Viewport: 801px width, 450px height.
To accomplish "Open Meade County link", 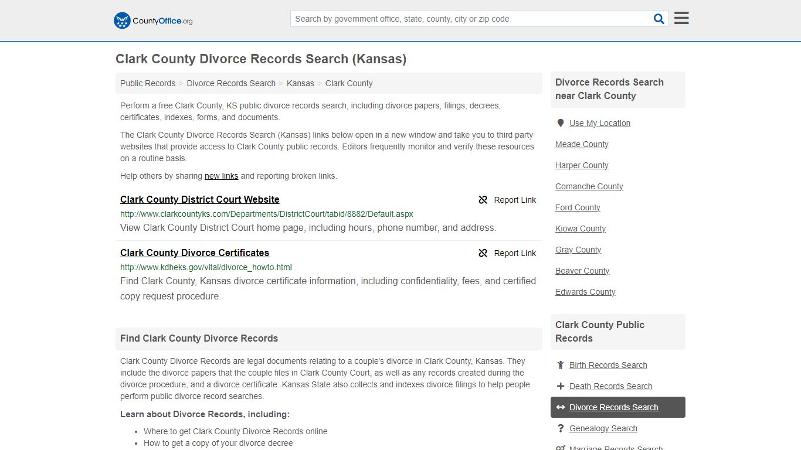I will 582,144.
